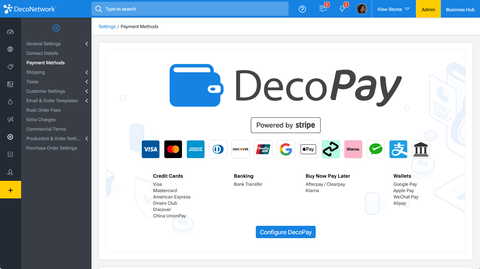
Task: Click the price tag icon in sidebar
Action: 10,67
